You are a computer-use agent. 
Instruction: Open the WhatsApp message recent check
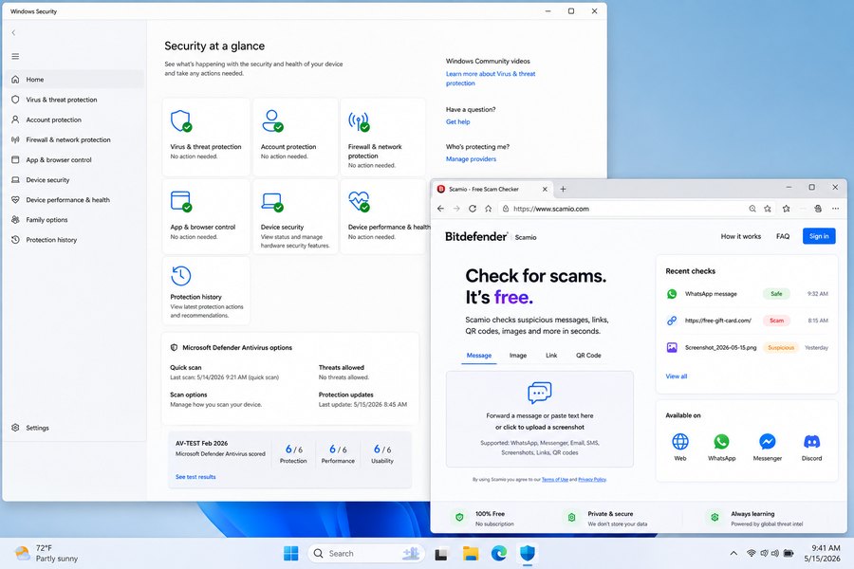click(747, 294)
